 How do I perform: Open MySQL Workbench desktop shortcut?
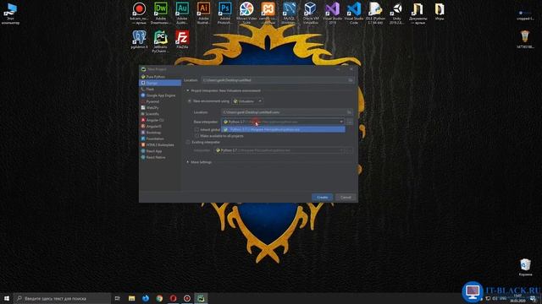coord(290,14)
